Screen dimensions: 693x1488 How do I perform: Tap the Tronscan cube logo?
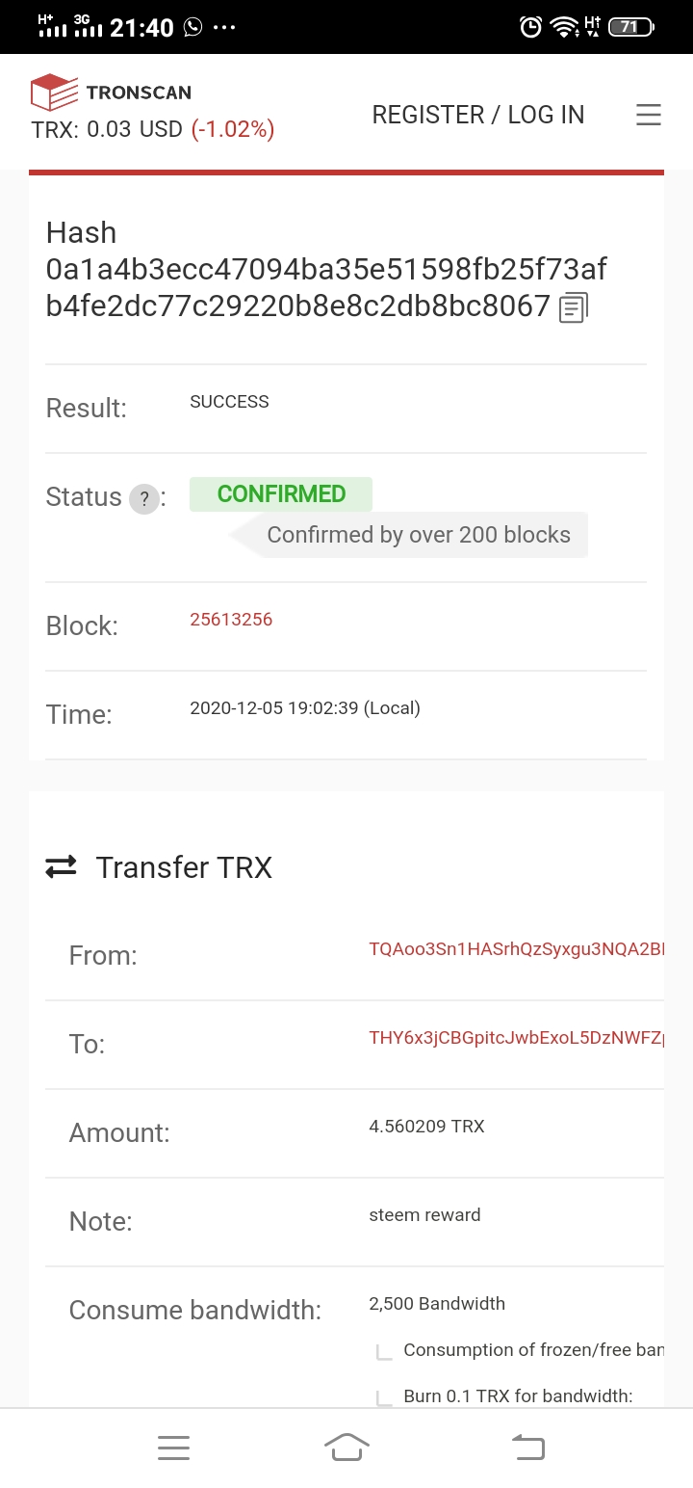[54, 93]
